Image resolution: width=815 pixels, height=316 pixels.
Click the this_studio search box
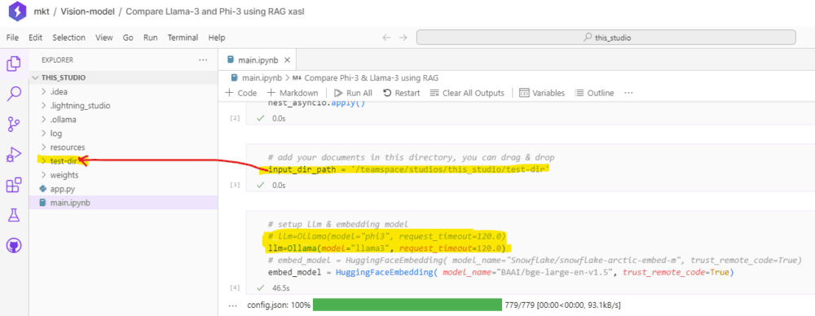coord(606,37)
